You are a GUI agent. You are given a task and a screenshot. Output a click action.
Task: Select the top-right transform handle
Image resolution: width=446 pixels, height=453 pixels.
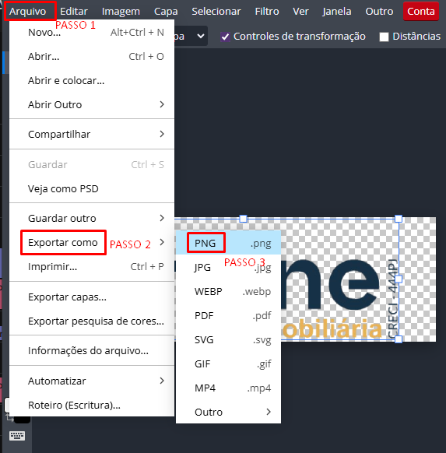click(399, 219)
